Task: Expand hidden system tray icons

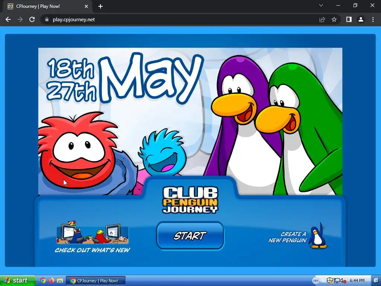Action: 315,281
